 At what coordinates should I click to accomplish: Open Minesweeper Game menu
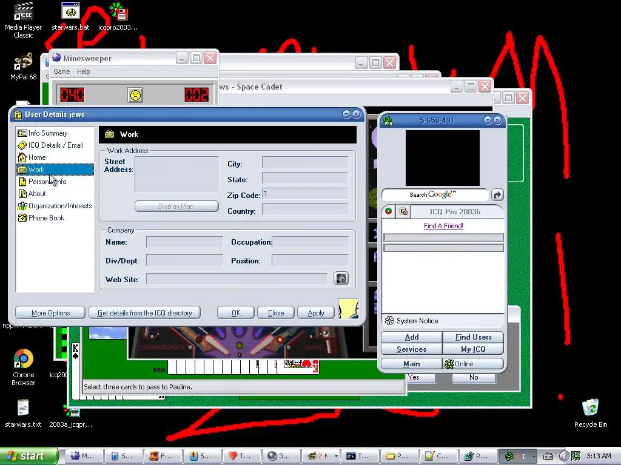coord(62,71)
